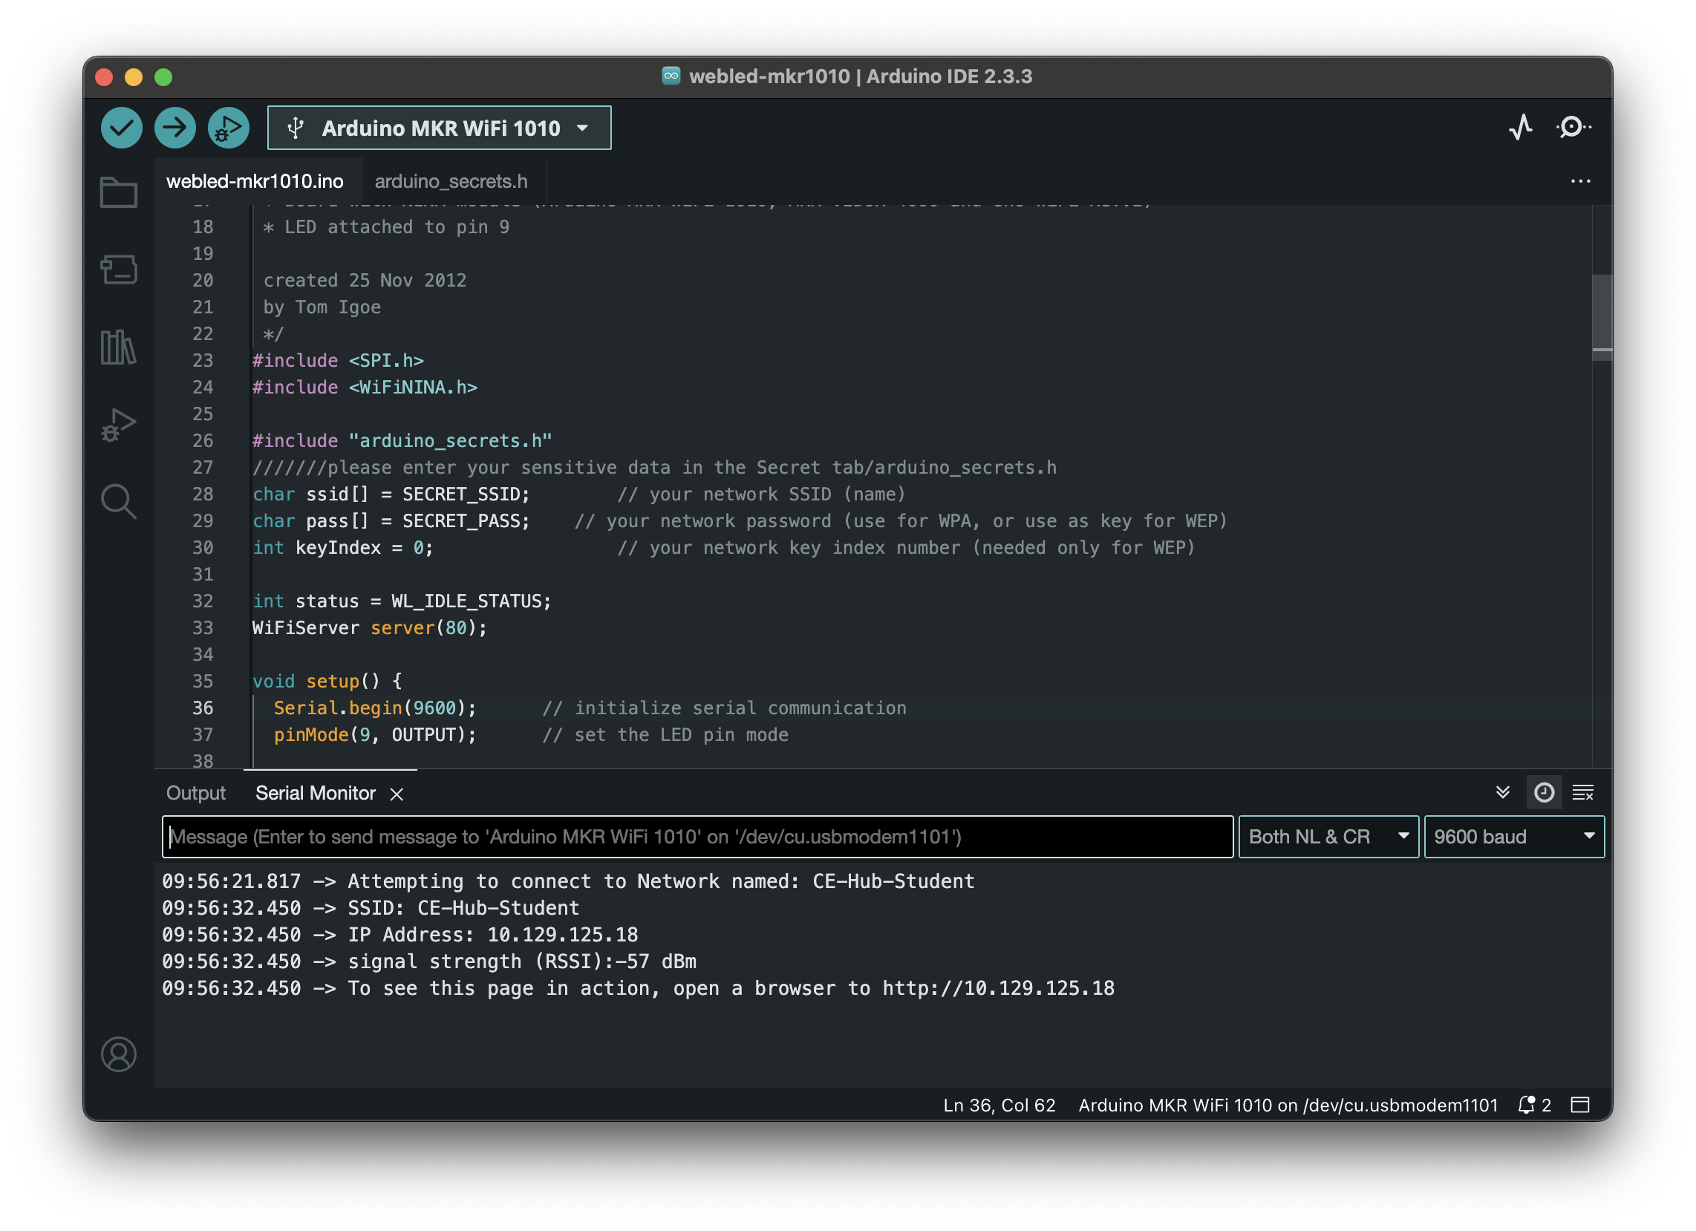1696x1231 pixels.
Task: Click the Verify checkmark button
Action: tap(121, 128)
